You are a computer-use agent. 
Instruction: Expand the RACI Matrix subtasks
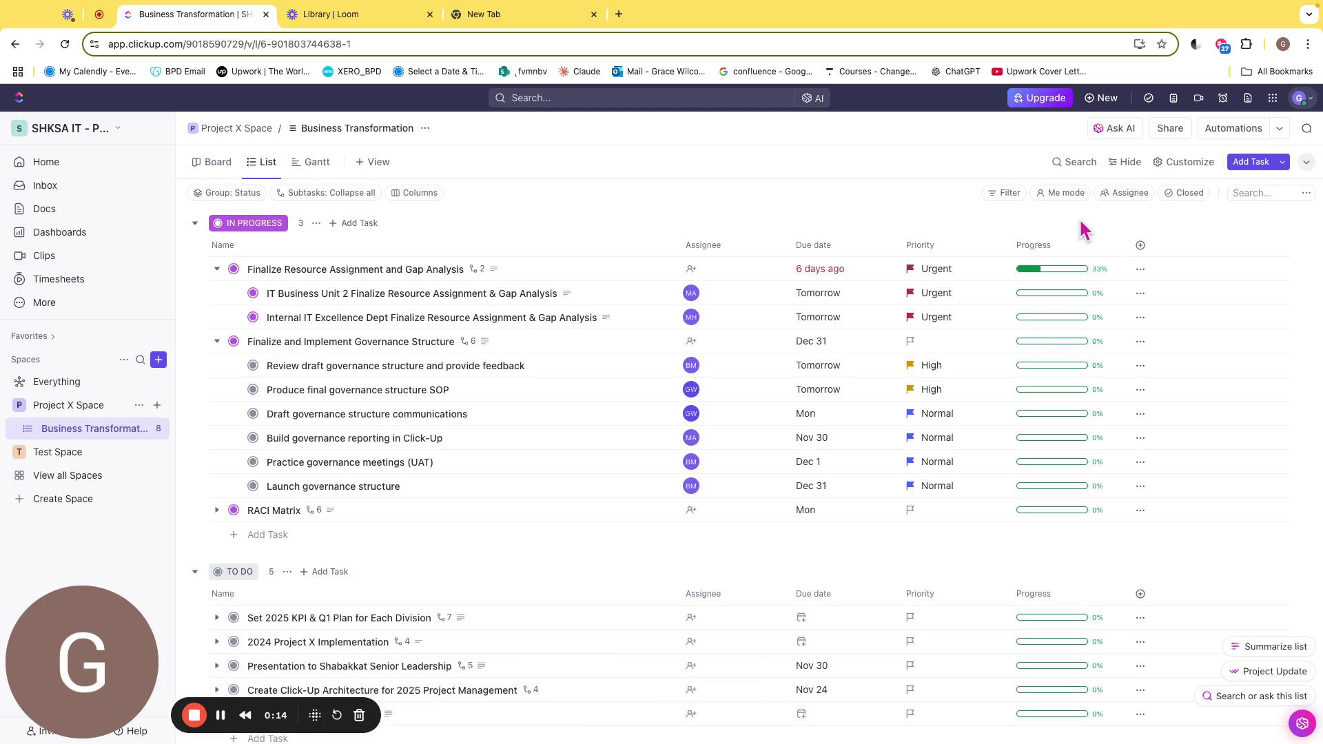[x=216, y=510]
